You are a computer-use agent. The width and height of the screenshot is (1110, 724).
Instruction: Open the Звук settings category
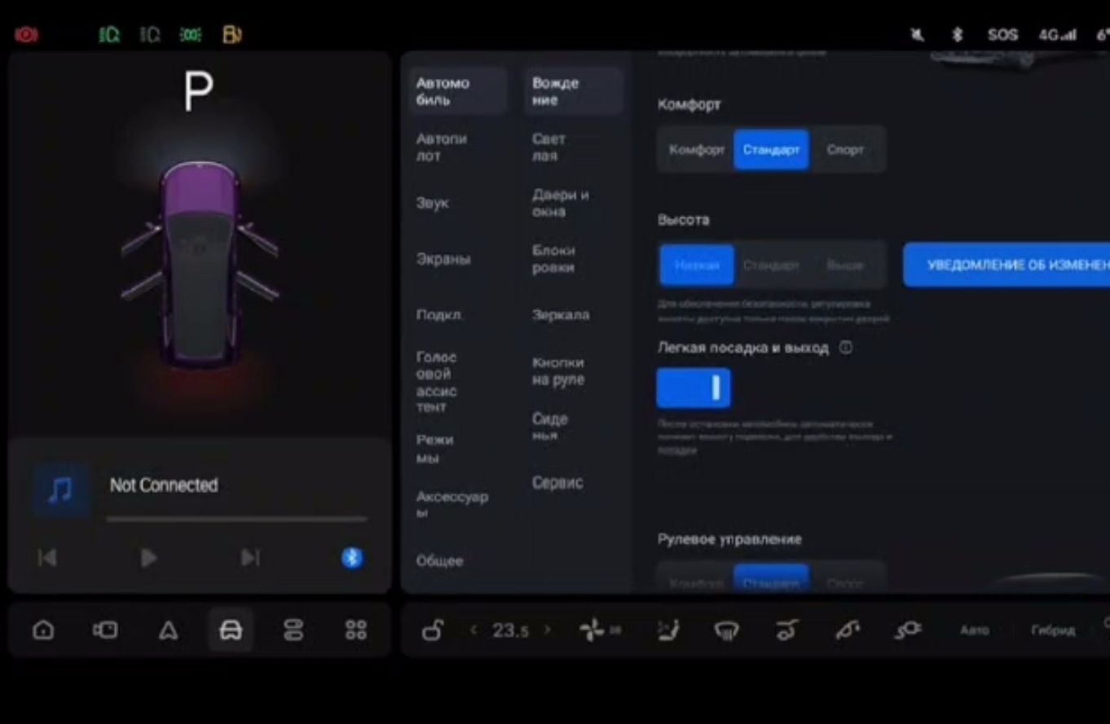(x=433, y=204)
